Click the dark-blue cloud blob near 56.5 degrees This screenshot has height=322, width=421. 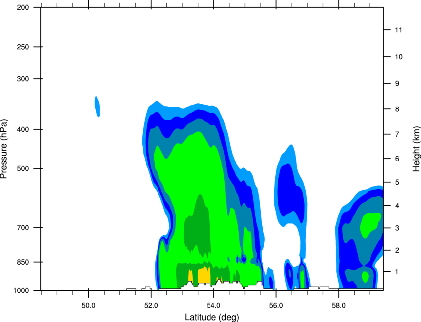click(x=291, y=192)
